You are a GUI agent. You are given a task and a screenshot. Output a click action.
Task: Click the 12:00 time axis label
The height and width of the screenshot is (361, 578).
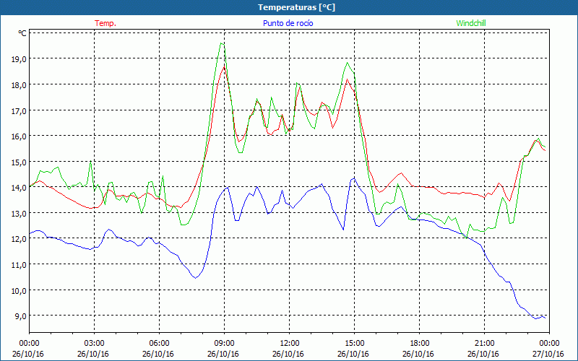pyautogui.click(x=290, y=344)
